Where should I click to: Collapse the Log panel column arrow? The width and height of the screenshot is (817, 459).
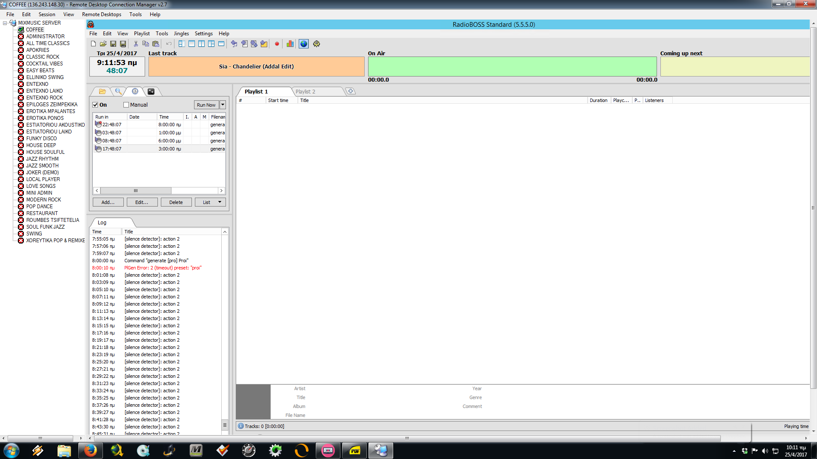coord(225,232)
